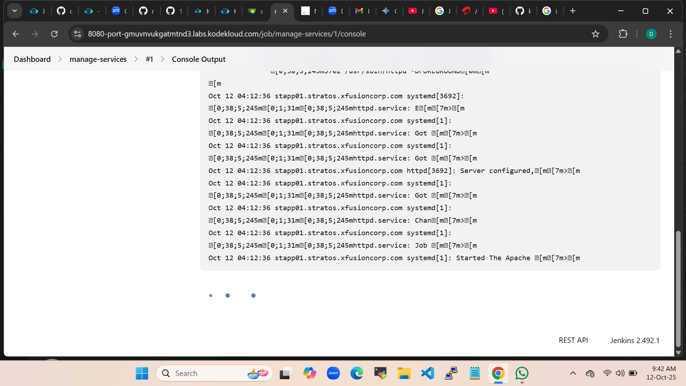The height and width of the screenshot is (386, 686).
Task: Open the REST API link
Action: 573,340
